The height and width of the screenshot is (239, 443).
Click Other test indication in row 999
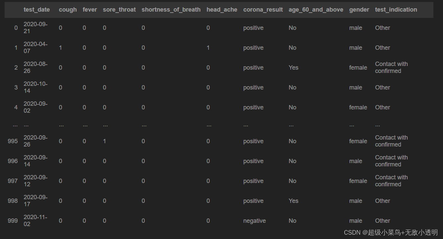click(383, 221)
